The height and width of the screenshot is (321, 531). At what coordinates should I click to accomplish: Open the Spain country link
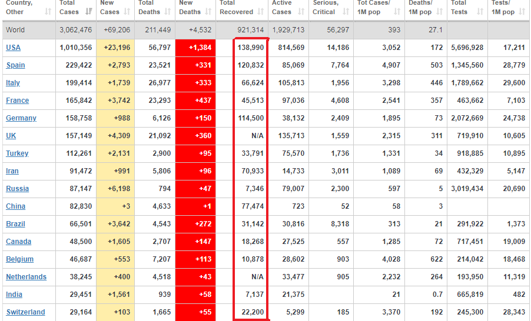point(15,65)
